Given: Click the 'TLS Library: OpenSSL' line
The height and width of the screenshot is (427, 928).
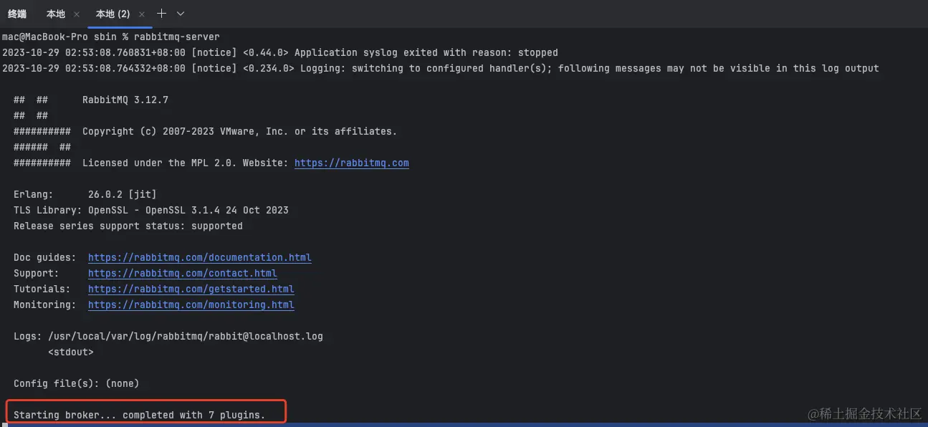Looking at the screenshot, I should (x=151, y=210).
